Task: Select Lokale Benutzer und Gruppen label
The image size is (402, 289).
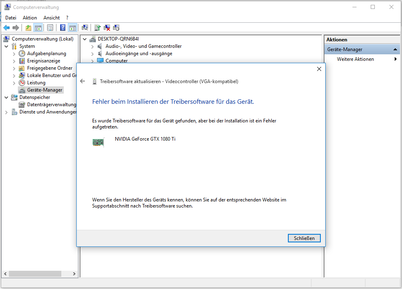Action: [x=52, y=75]
